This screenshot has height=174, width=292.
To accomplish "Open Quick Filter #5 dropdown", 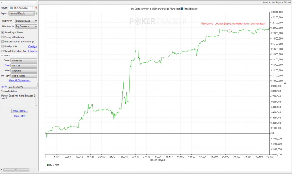I will 23,87.
